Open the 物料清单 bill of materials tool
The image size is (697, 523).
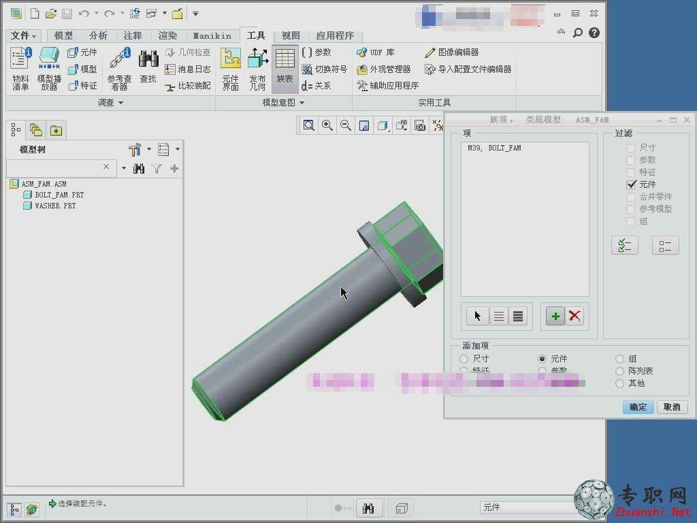point(20,69)
